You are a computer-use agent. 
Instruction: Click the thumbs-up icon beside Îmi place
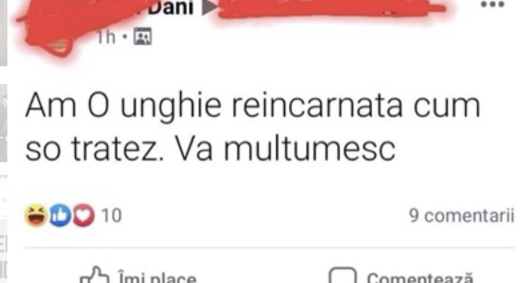click(95, 276)
